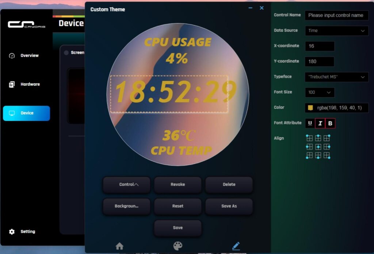Expand the Control menu button
374x254 pixels.
point(126,185)
